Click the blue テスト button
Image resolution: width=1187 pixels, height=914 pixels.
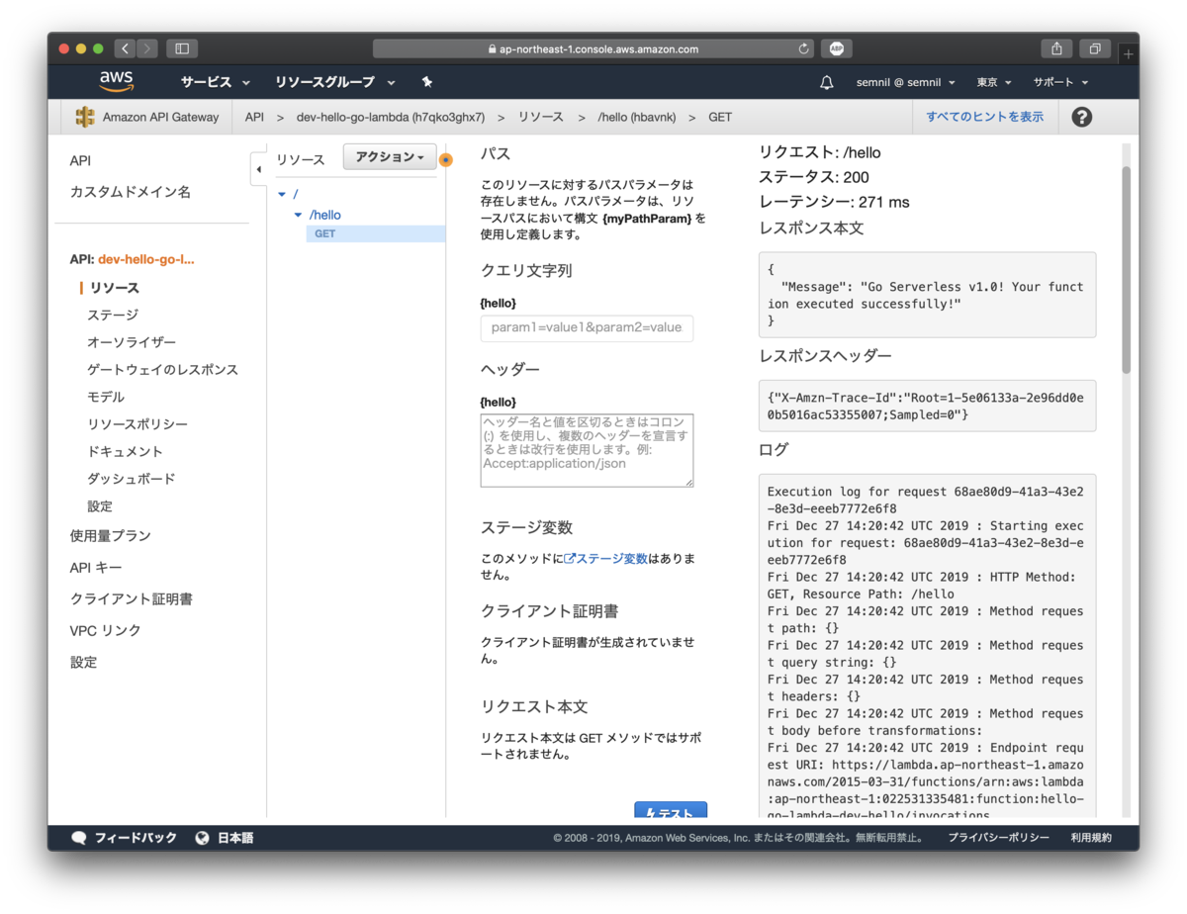[671, 810]
